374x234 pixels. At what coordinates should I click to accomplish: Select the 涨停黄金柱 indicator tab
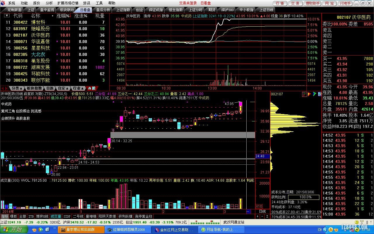coord(143,216)
